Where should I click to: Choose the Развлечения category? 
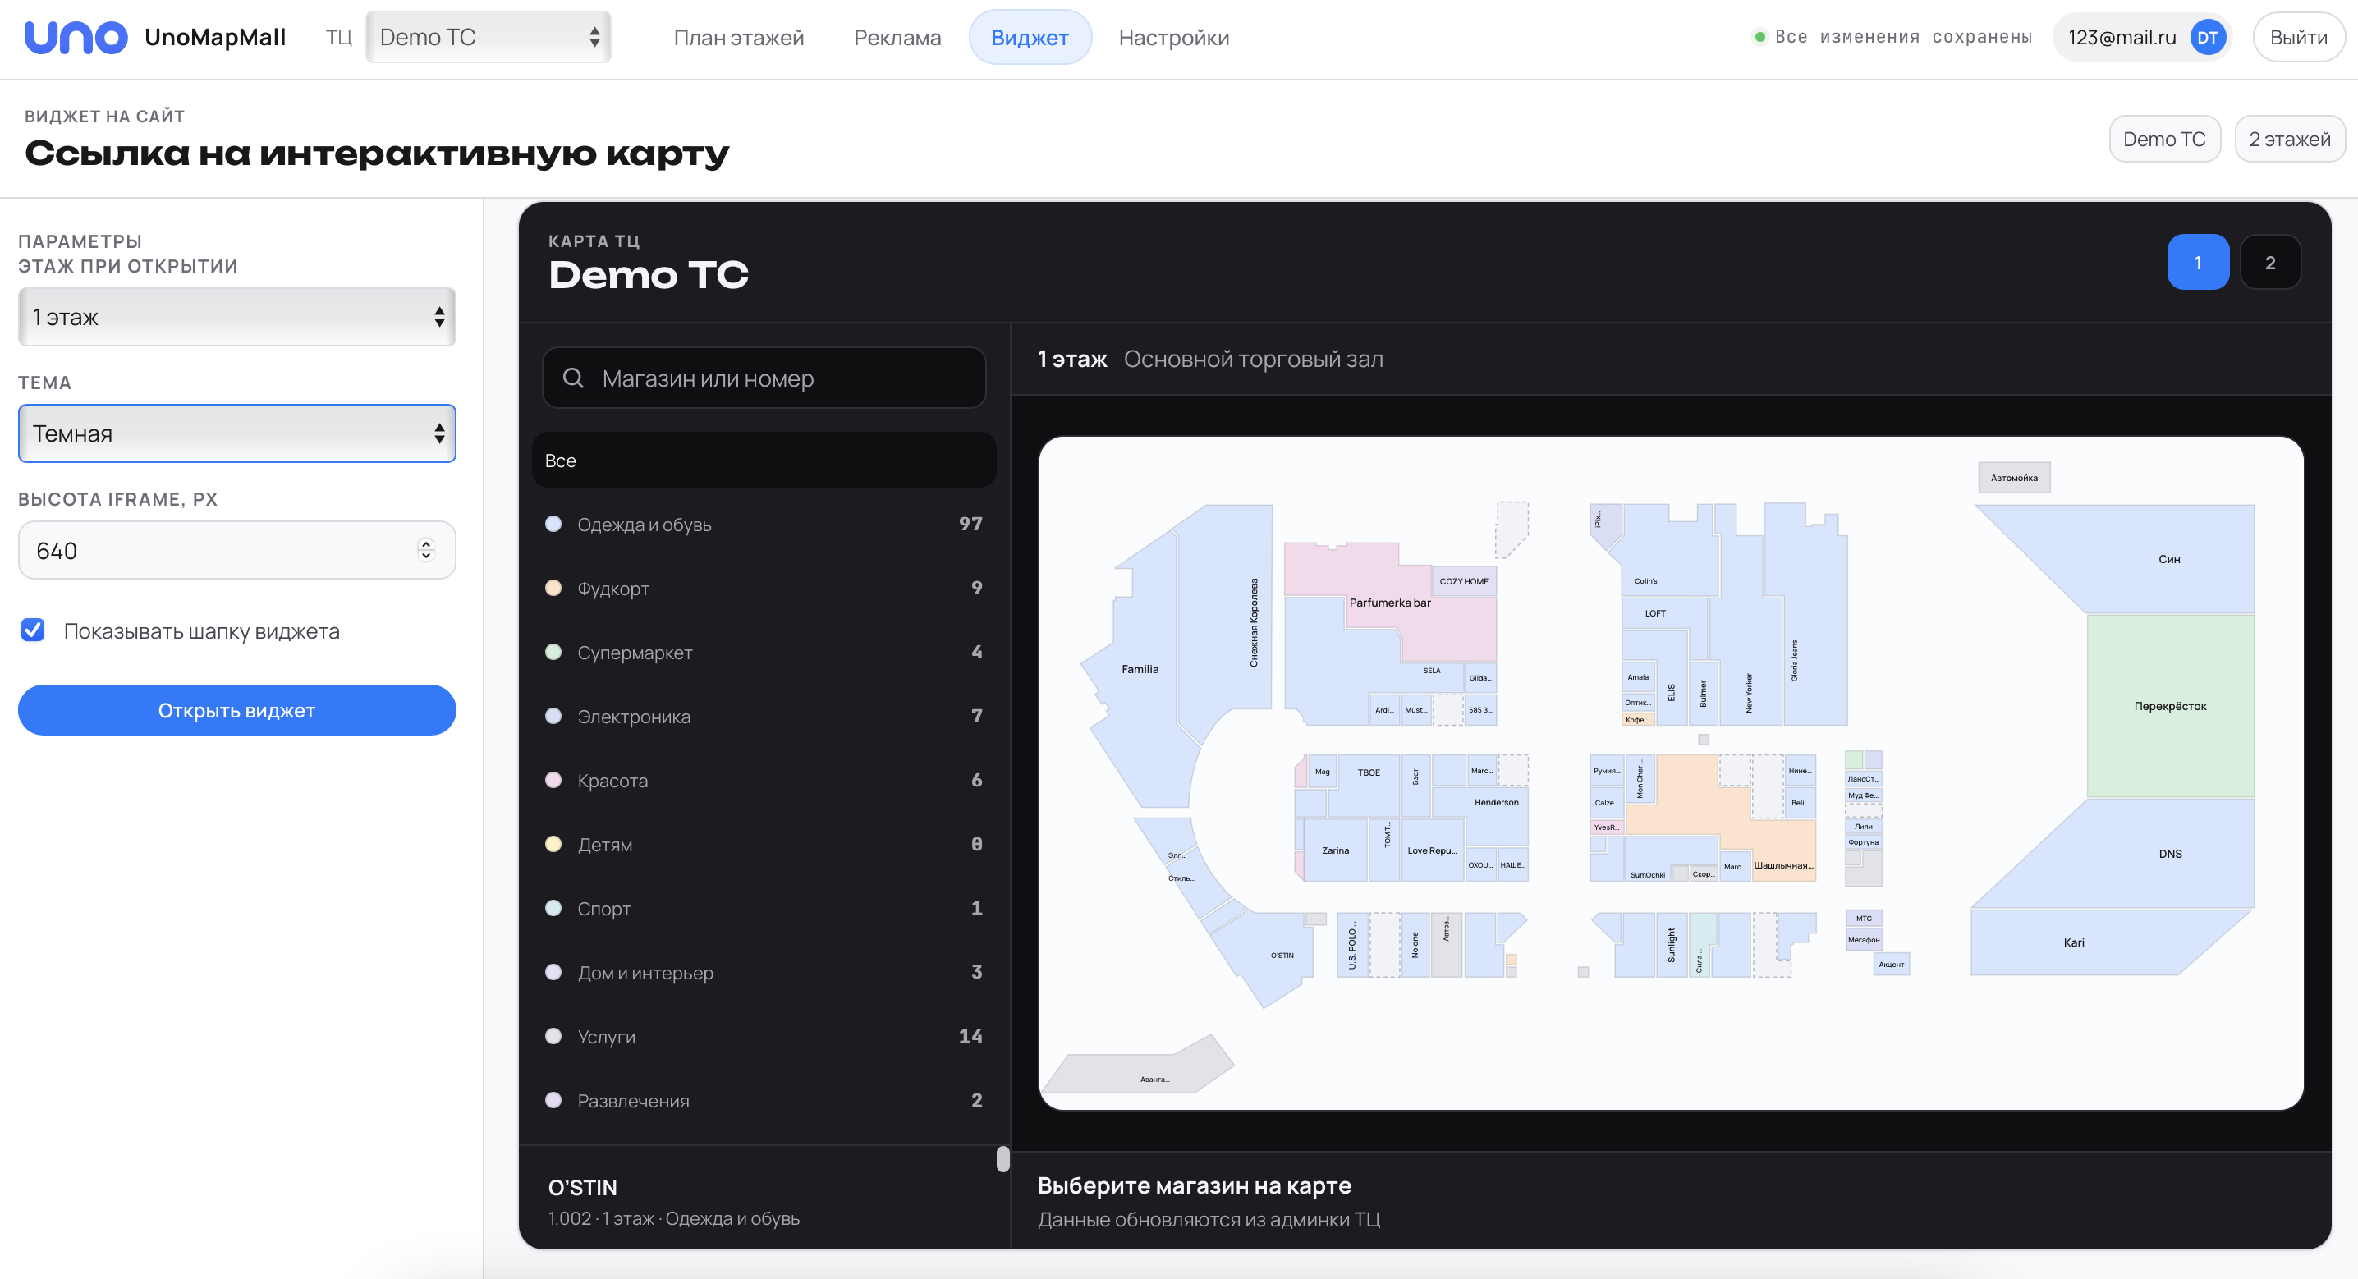click(x=764, y=1101)
